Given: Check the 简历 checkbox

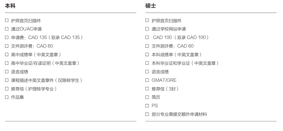Looking at the screenshot, I should (x=147, y=97).
